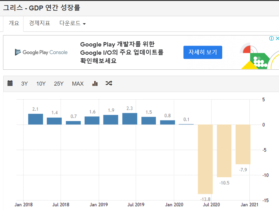This screenshot has height=210, width=279.
Task: Select the 3Y time range
Action: (x=24, y=83)
